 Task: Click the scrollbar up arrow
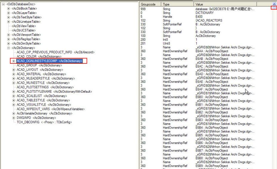click(x=274, y=4)
